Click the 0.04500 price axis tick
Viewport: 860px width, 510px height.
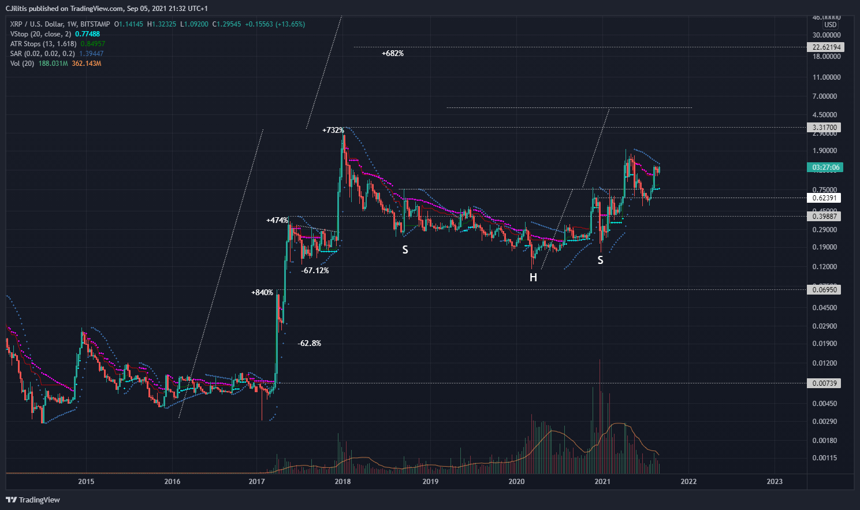click(x=825, y=308)
